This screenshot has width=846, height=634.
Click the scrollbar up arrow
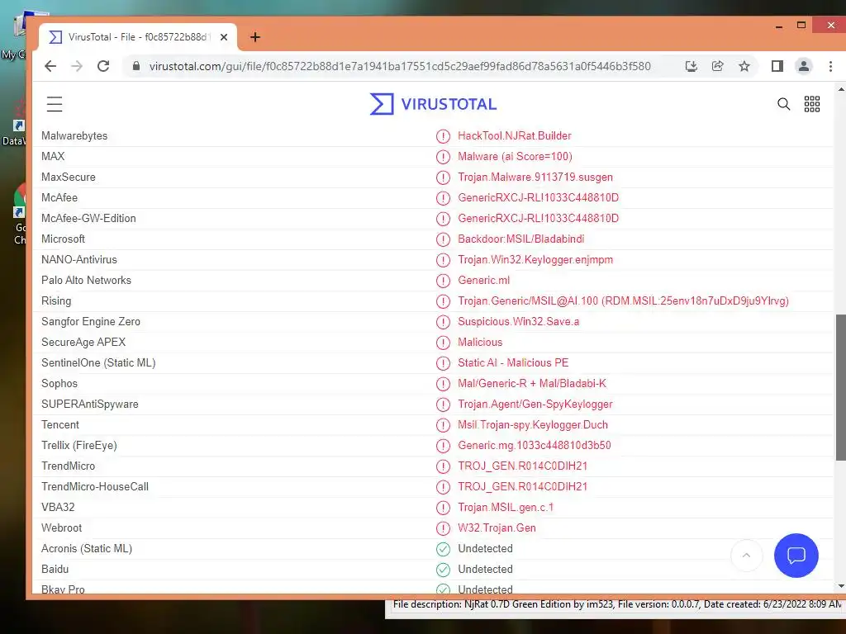(x=840, y=89)
